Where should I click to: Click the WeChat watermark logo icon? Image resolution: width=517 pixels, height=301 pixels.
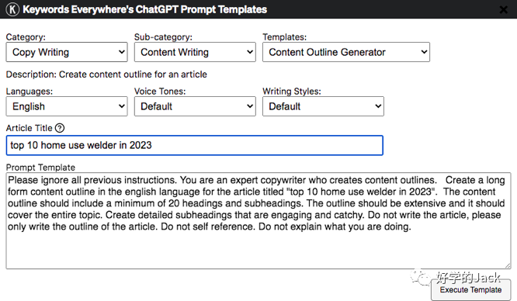coord(419,277)
